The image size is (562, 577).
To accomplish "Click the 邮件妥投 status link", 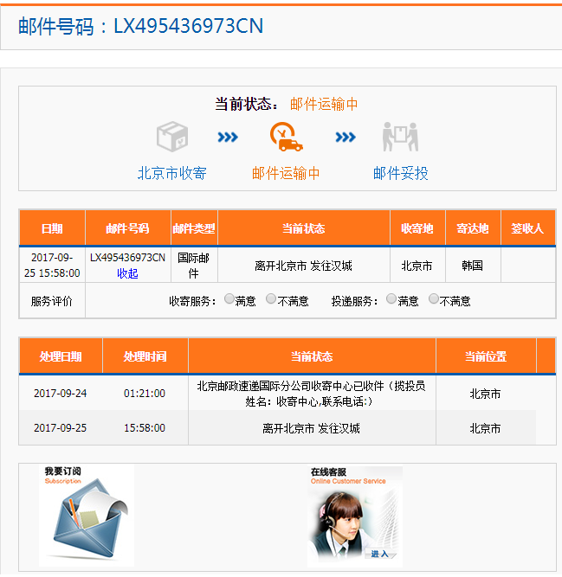I will (400, 173).
